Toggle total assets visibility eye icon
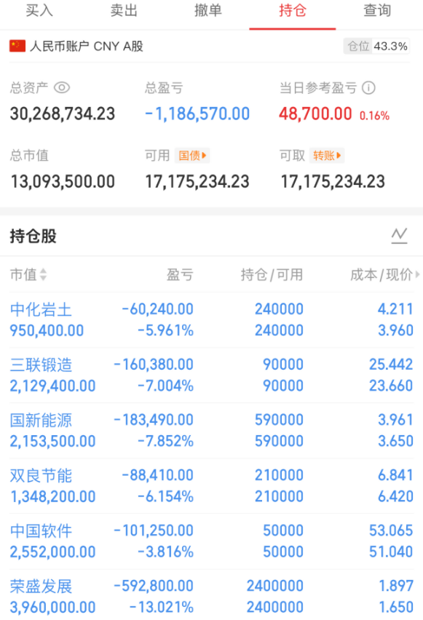Screen dimensions: 423x620 (x=62, y=87)
